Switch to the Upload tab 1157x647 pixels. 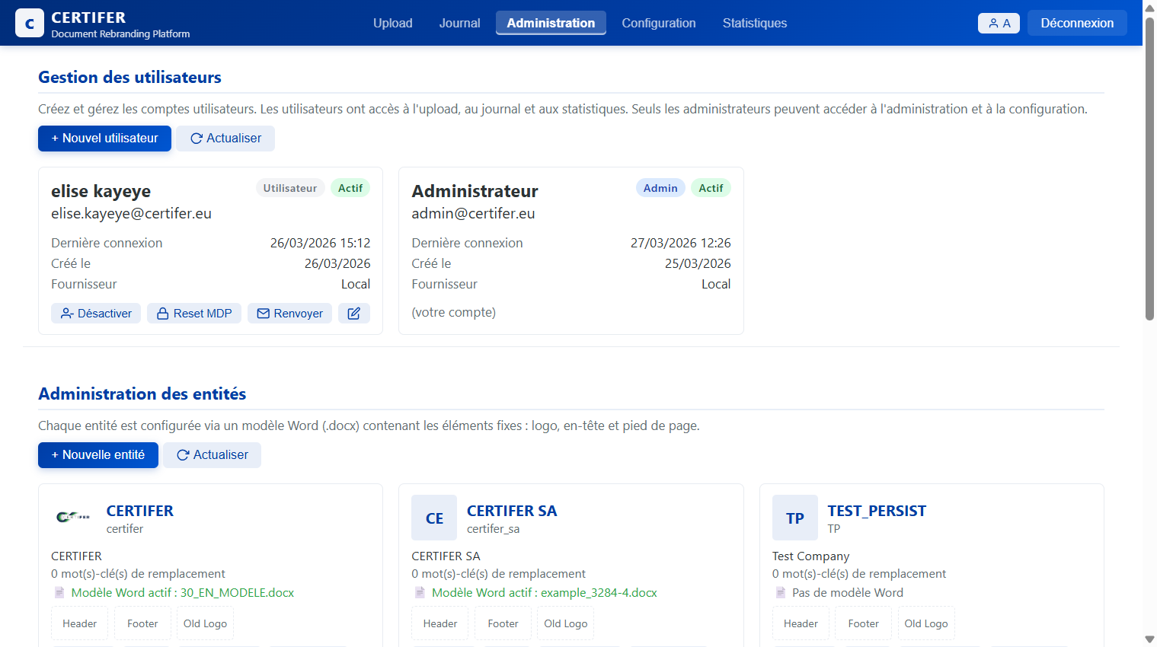coord(392,23)
